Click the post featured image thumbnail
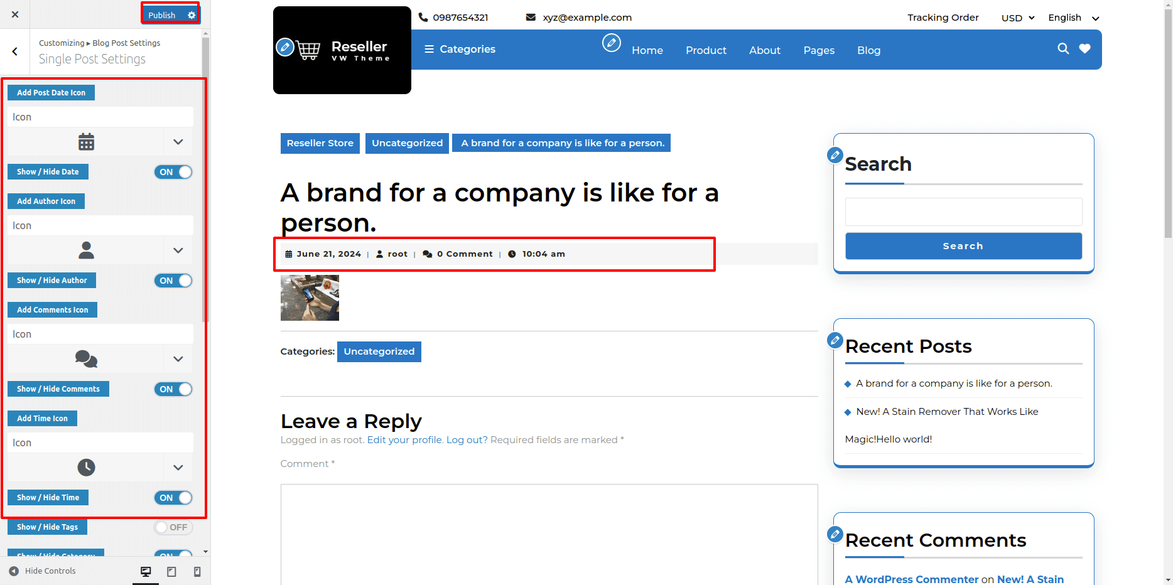1173x585 pixels. point(310,298)
